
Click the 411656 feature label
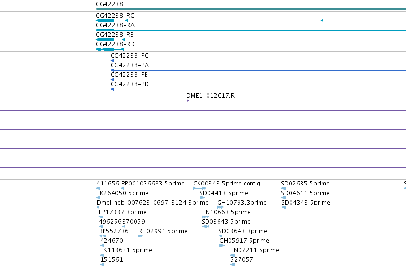[108, 184]
